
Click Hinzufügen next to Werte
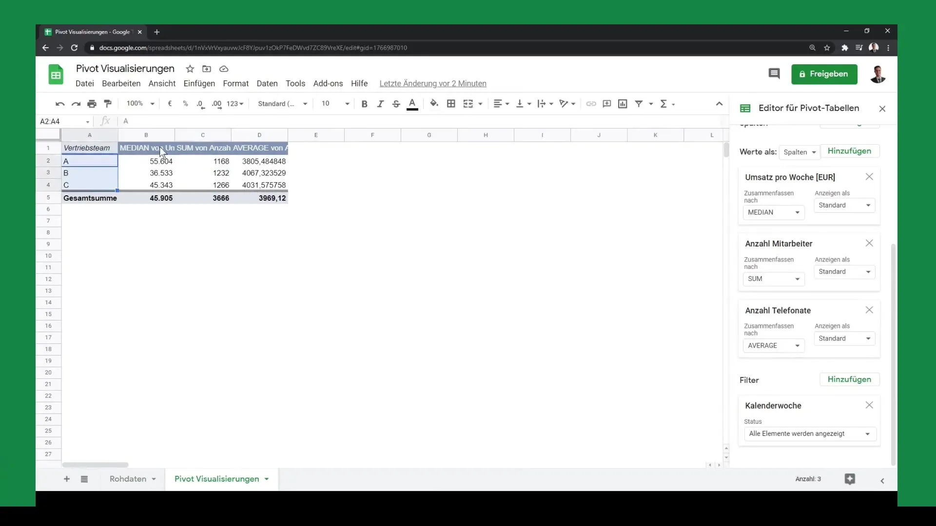click(x=849, y=151)
